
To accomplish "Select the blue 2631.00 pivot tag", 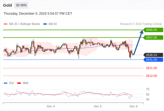I will pos(153,60).
